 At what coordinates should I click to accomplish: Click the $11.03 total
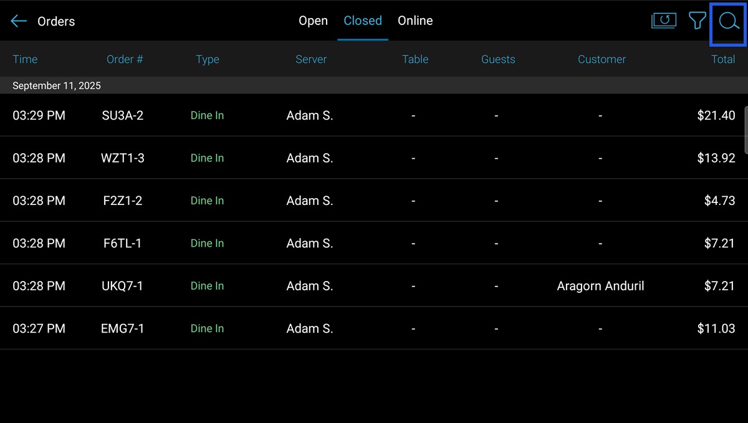click(x=716, y=328)
